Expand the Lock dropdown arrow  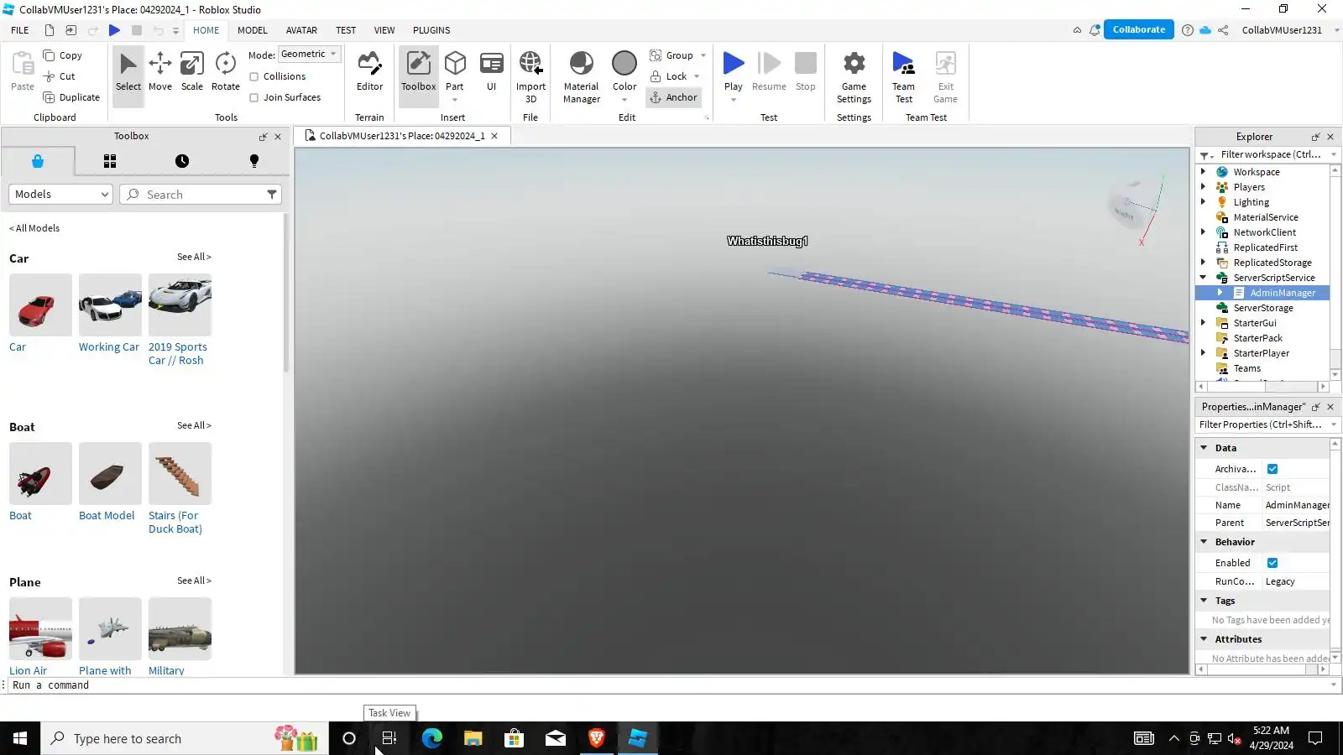[x=697, y=76]
